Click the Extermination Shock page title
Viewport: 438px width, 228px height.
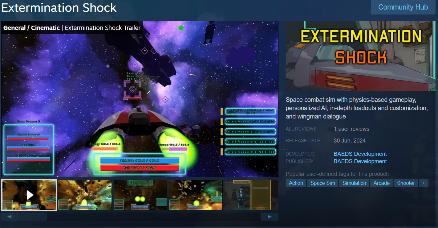(x=59, y=7)
